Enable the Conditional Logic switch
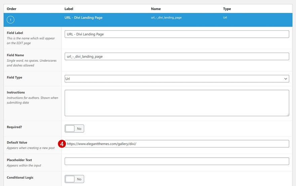Viewport: 296px width, 186px height. [74, 179]
